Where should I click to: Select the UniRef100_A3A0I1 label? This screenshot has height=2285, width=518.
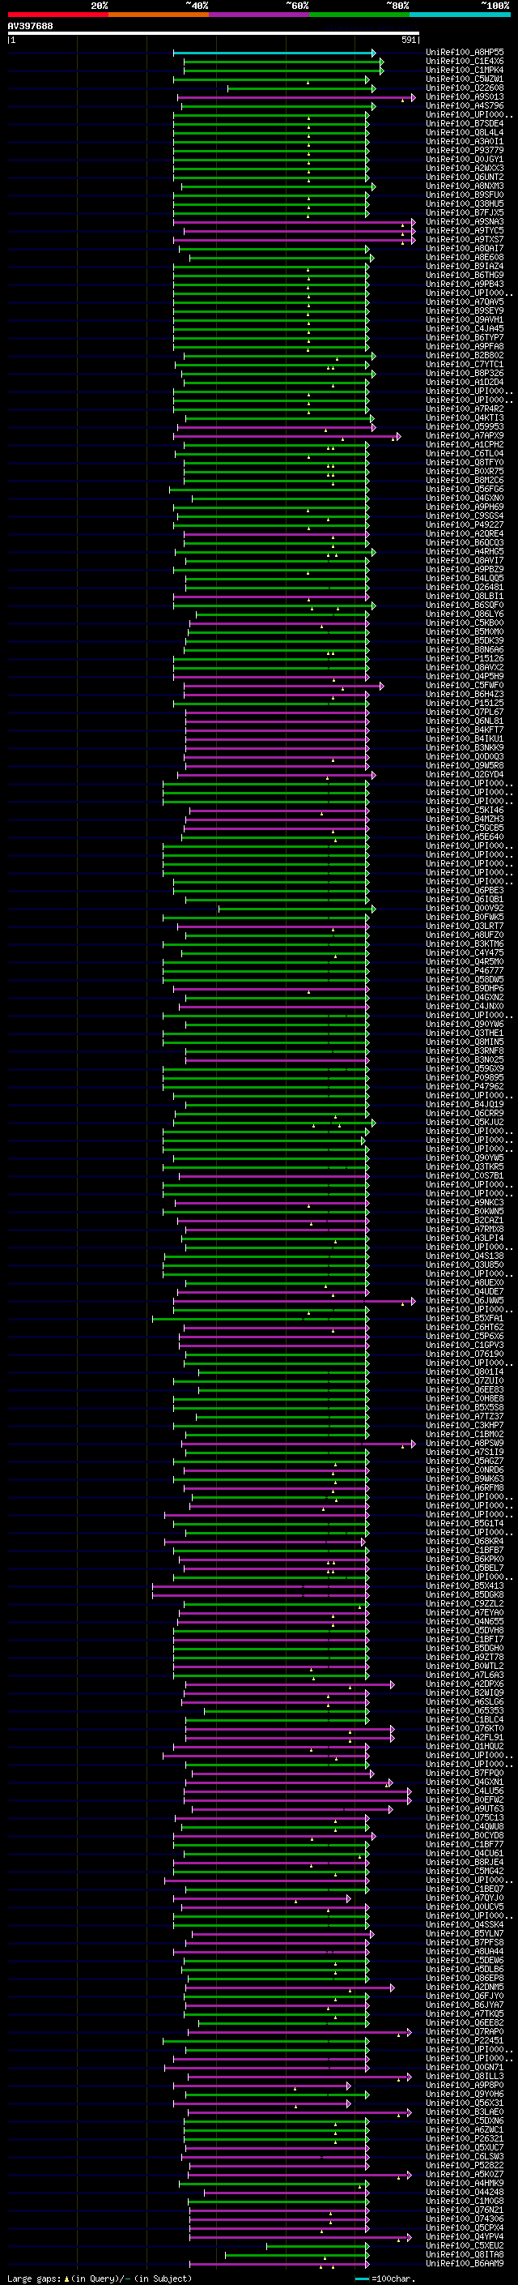point(465,141)
